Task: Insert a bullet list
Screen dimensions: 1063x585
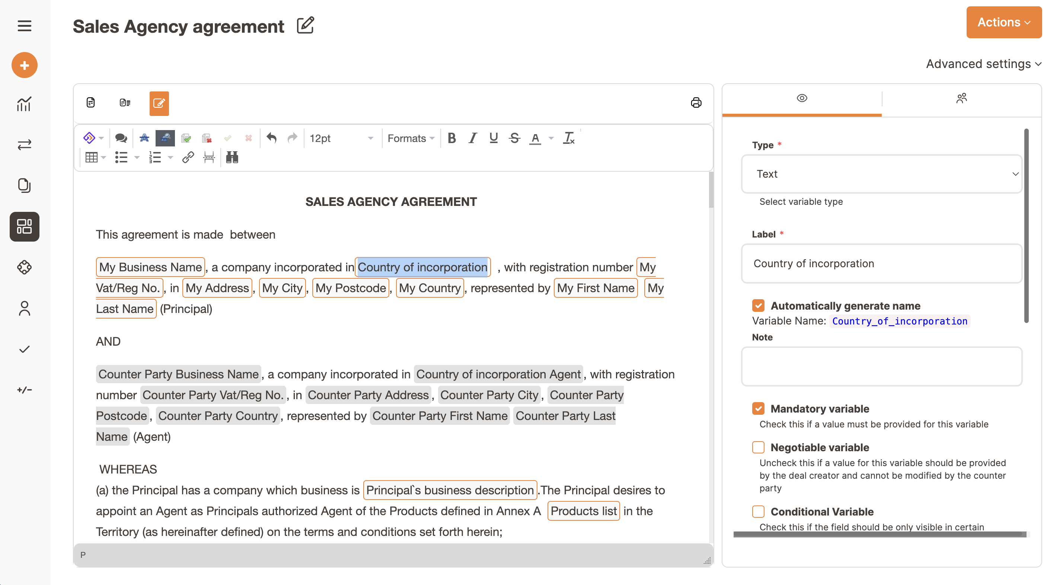Action: (121, 157)
